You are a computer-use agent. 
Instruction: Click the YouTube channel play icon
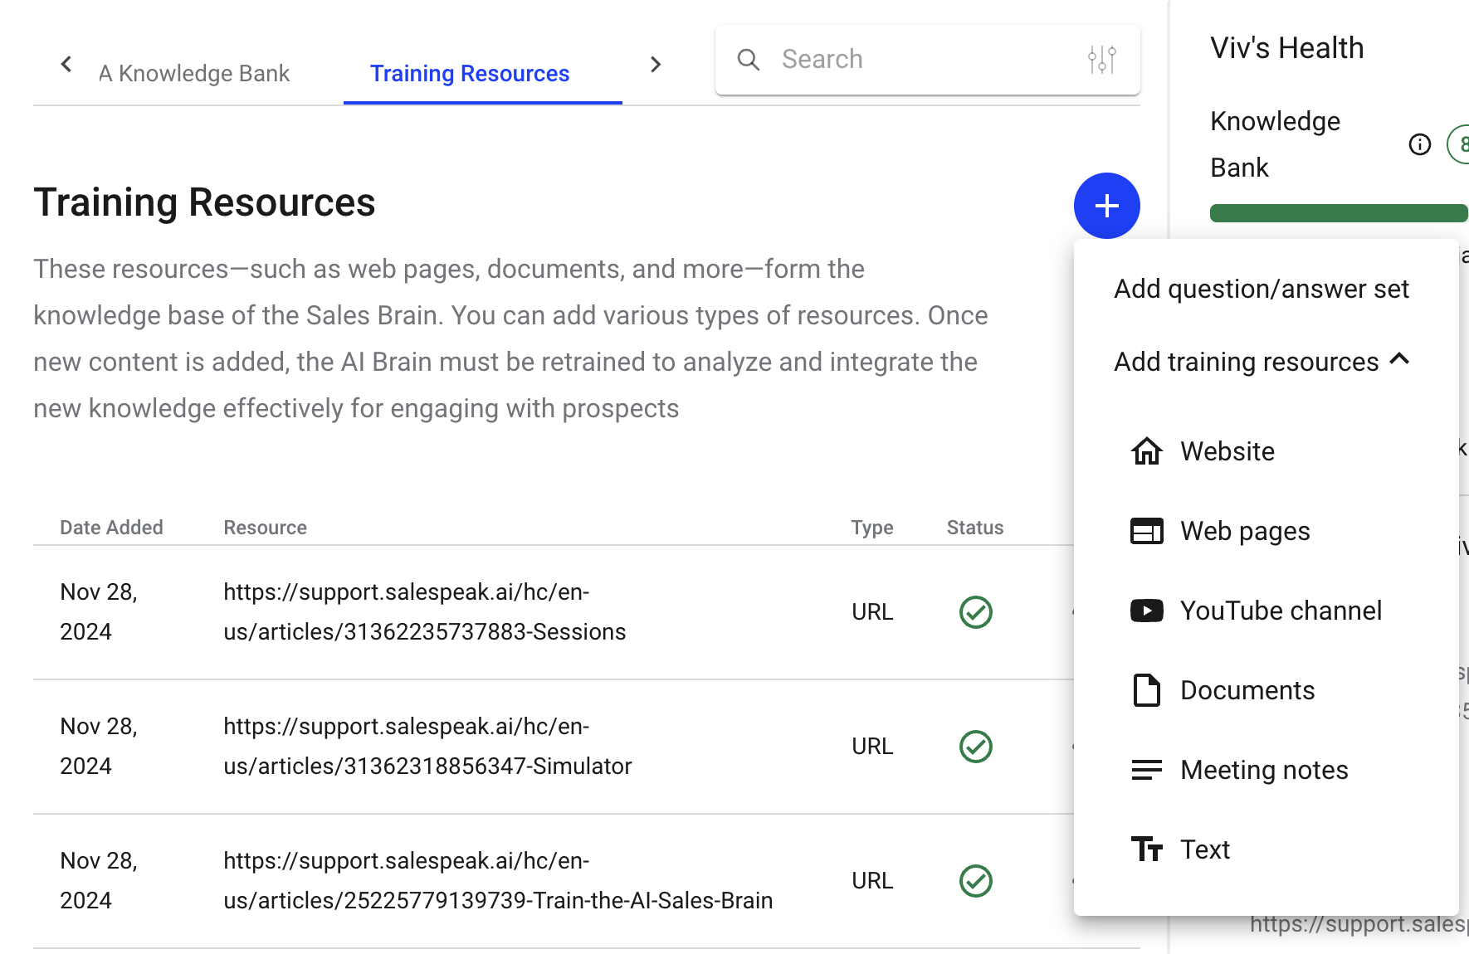point(1146,611)
